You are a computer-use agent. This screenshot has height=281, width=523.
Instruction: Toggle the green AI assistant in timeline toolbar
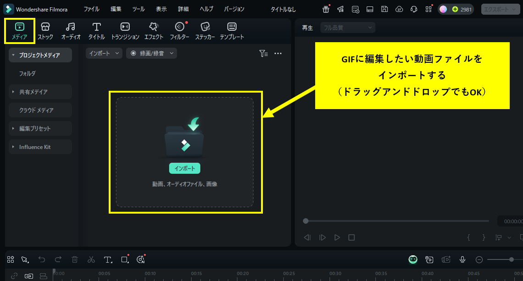pyautogui.click(x=412, y=259)
